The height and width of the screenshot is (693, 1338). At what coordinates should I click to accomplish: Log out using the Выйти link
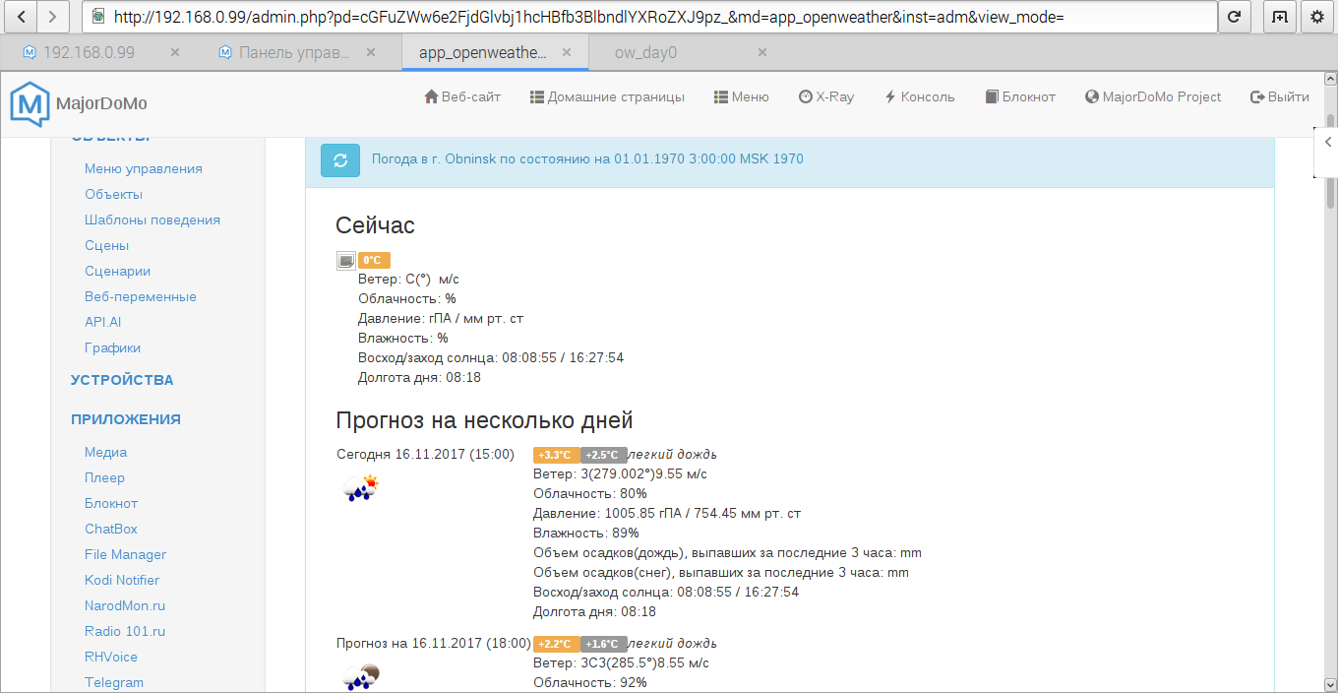point(1279,95)
